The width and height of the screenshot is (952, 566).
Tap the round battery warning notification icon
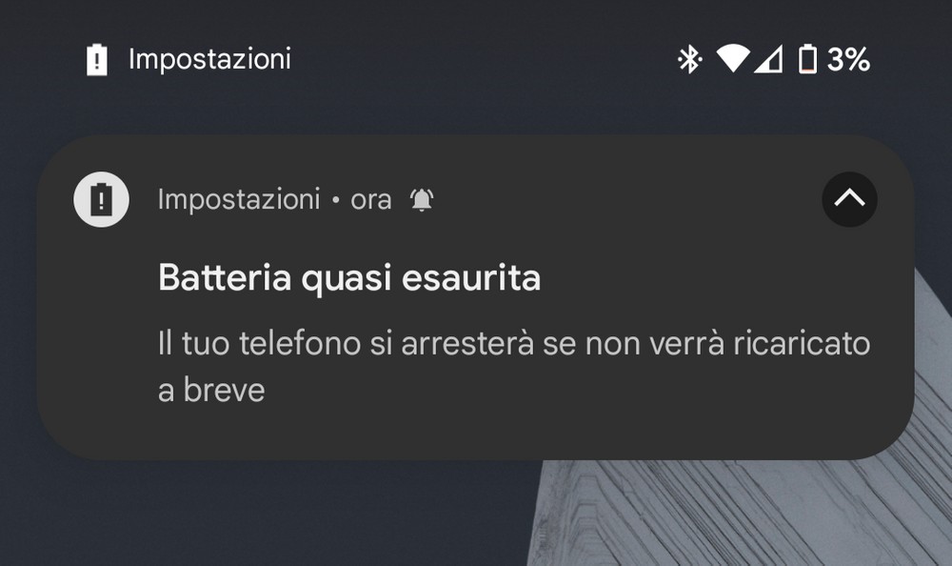click(102, 199)
